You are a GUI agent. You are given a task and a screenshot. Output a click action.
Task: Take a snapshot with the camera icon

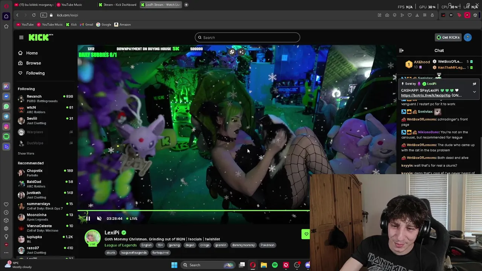click(387, 15)
